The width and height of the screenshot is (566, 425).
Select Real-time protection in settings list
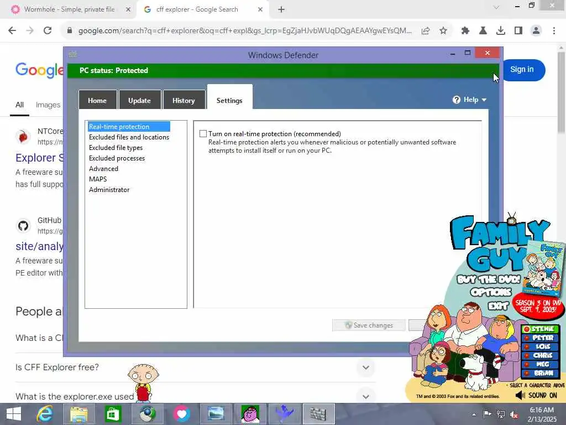(129, 127)
